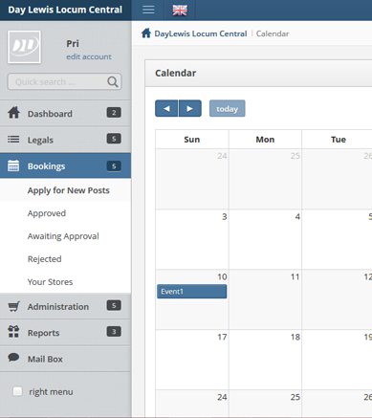Viewport: 372px width, 418px height.
Task: Toggle the hamburger sidebar menu icon
Action: coord(148,10)
